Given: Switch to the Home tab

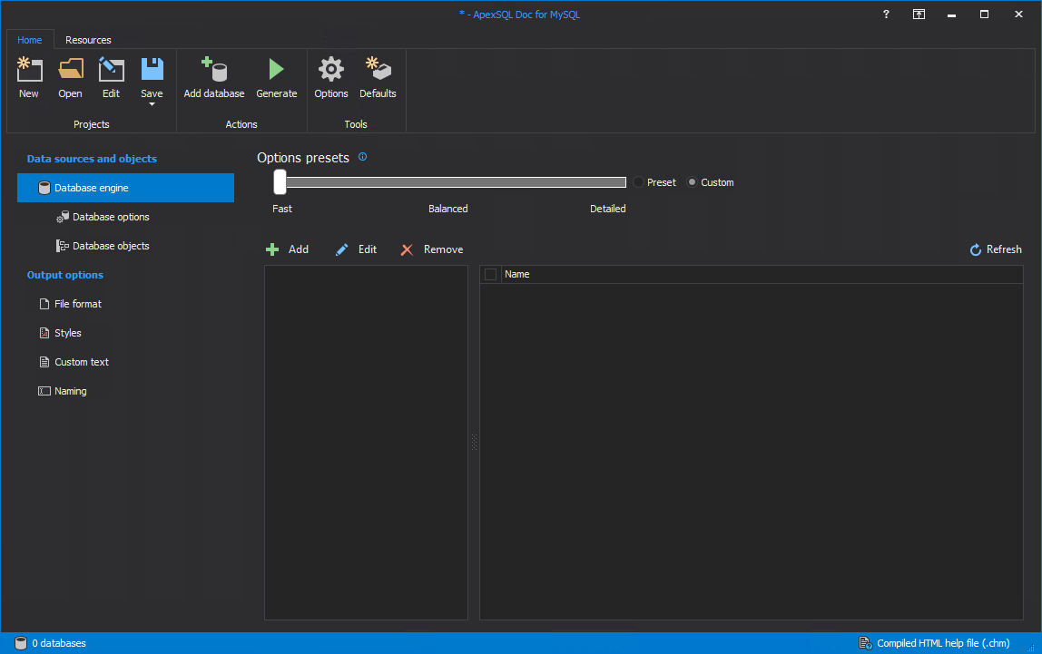Looking at the screenshot, I should coord(30,40).
